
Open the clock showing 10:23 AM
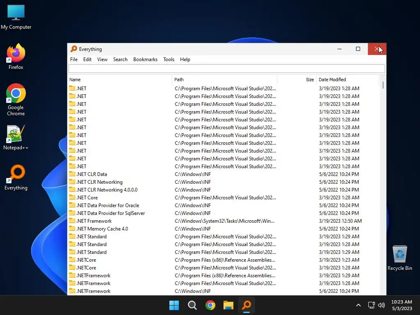tap(402, 305)
